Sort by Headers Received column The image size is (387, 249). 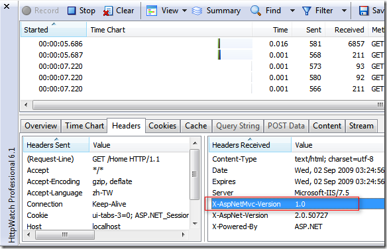pyautogui.click(x=250, y=145)
